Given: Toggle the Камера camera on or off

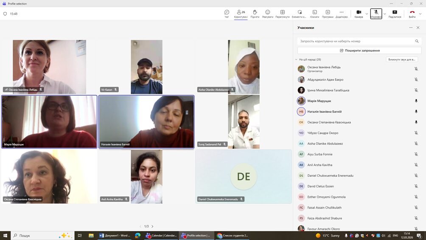Looking at the screenshot, I should point(359,12).
